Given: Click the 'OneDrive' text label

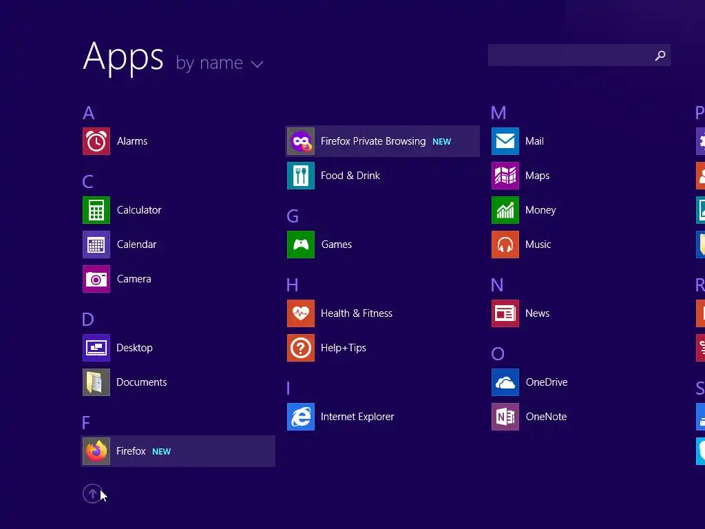Looking at the screenshot, I should [547, 382].
